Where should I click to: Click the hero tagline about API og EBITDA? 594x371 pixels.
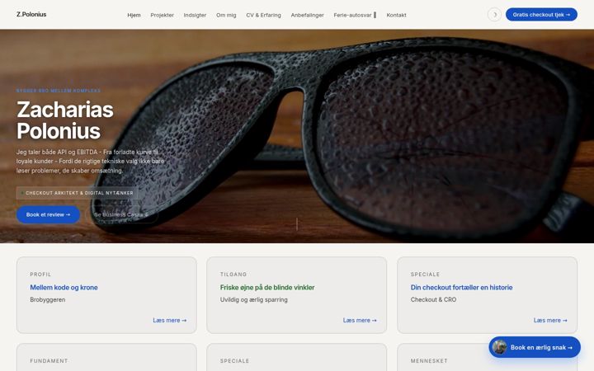90,162
